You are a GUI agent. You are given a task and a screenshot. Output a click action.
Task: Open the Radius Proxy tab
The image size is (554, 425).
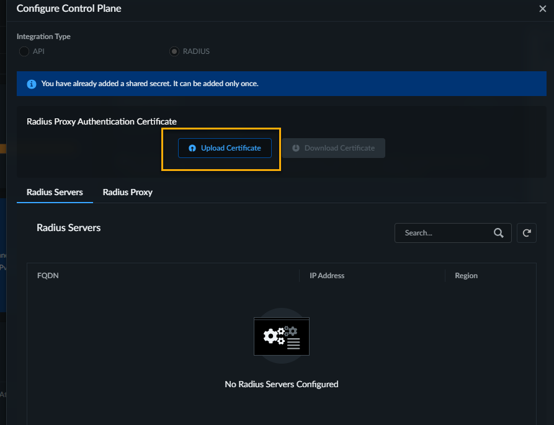point(127,192)
